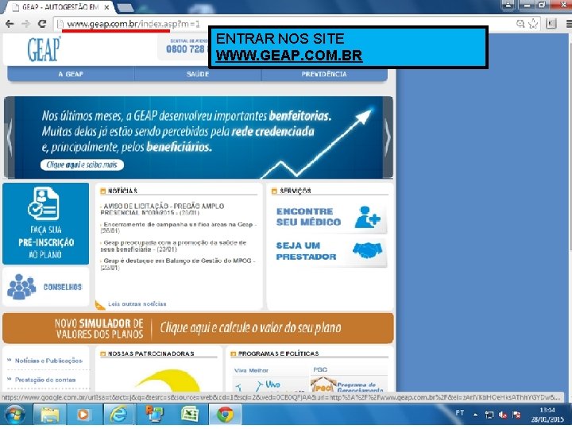The width and height of the screenshot is (572, 429).
Task: Go to the previous banner slide
Action: [10, 138]
